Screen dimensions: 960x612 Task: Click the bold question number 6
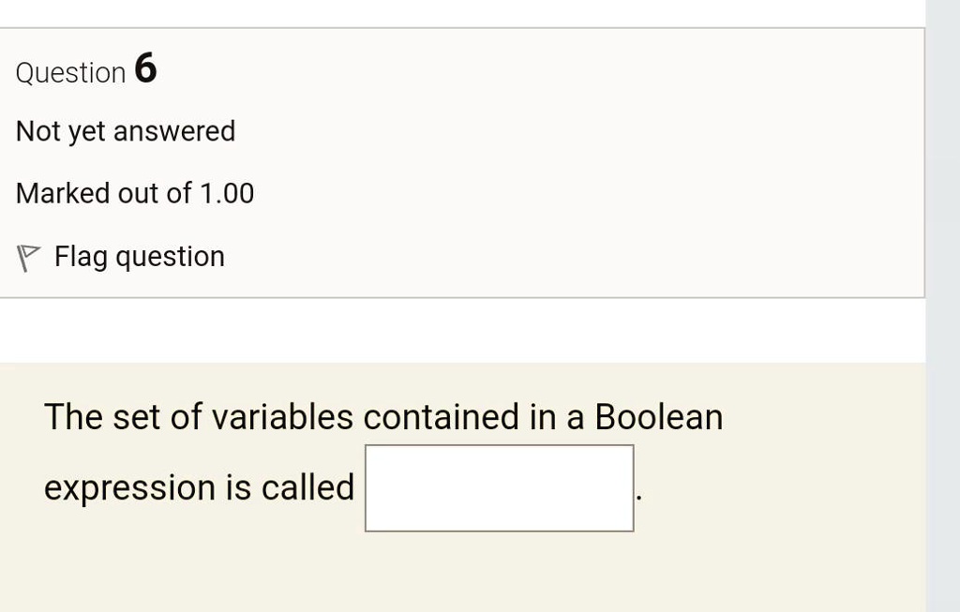click(x=145, y=67)
